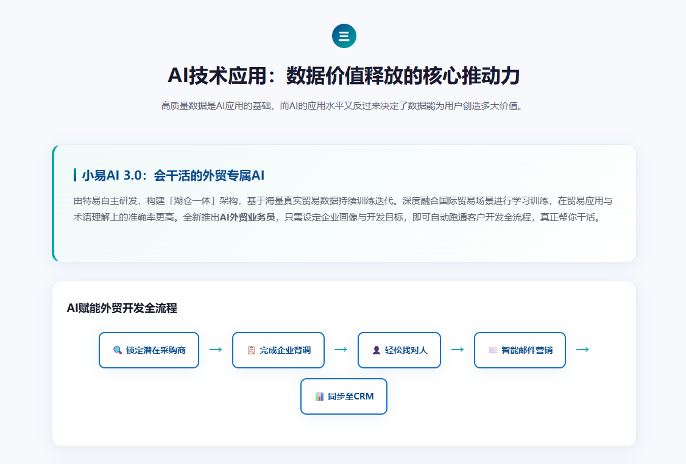The image size is (686, 464).
Task: Select the 轻松找对人 step box
Action: point(399,350)
